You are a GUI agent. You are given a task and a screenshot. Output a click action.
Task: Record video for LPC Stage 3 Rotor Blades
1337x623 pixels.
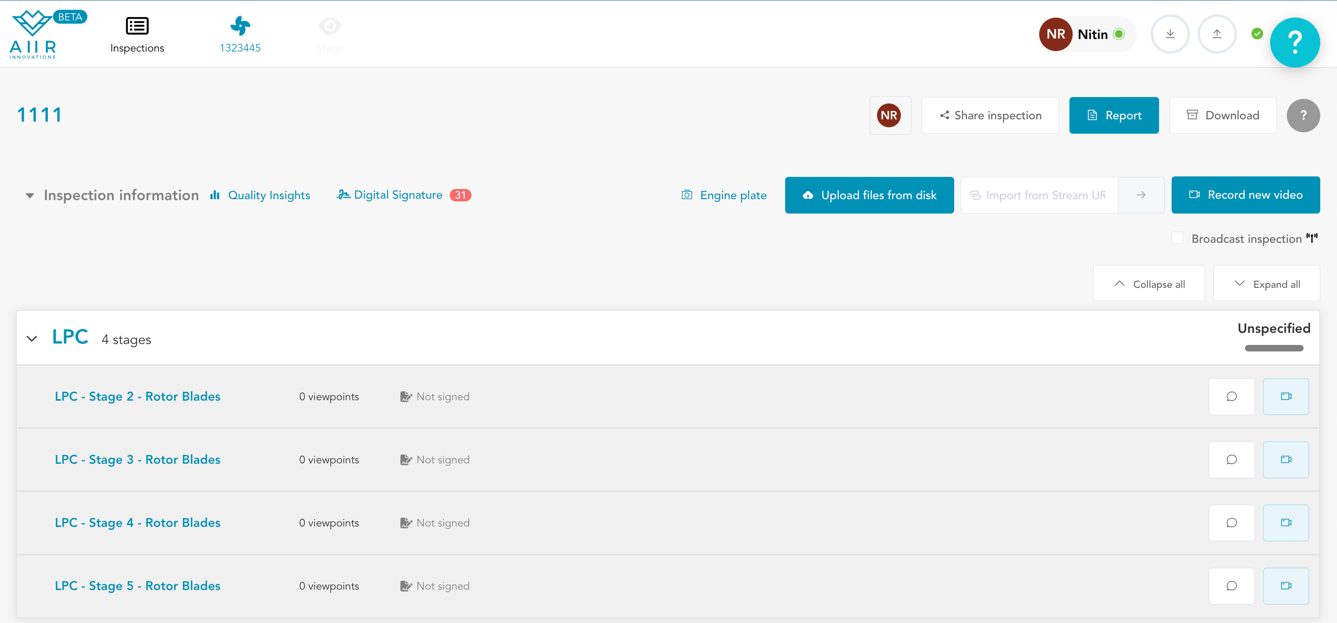[1285, 460]
